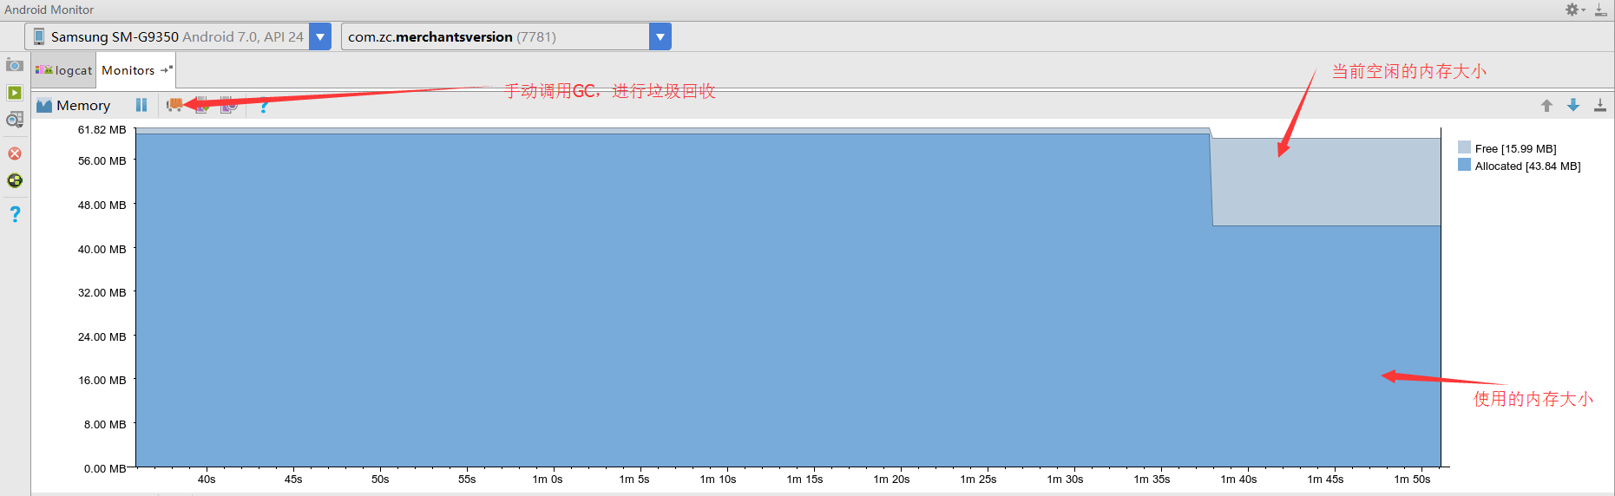
Task: Click the Free [15.99 MB] legend text
Action: point(1516,149)
